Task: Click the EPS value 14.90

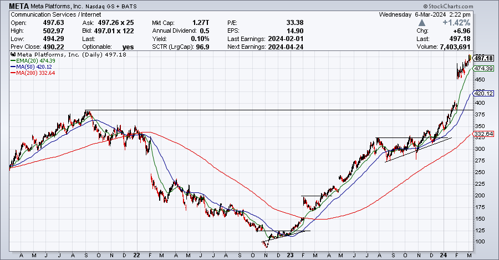Action: (295, 31)
